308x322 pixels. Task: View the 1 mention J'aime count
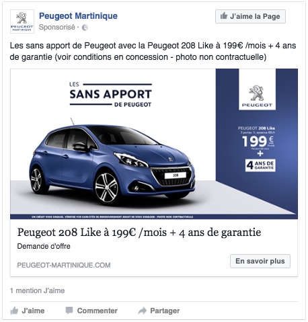[x=37, y=290]
